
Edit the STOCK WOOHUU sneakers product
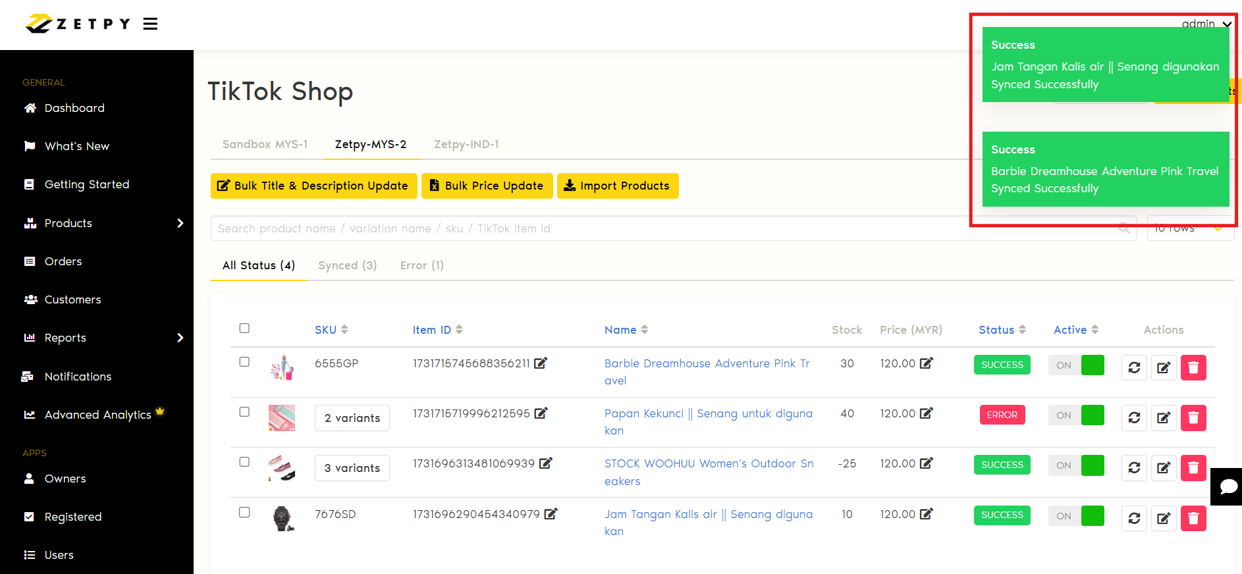(1164, 468)
